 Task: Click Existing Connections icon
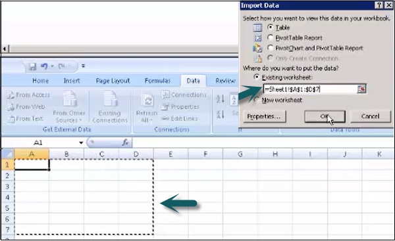click(x=110, y=107)
